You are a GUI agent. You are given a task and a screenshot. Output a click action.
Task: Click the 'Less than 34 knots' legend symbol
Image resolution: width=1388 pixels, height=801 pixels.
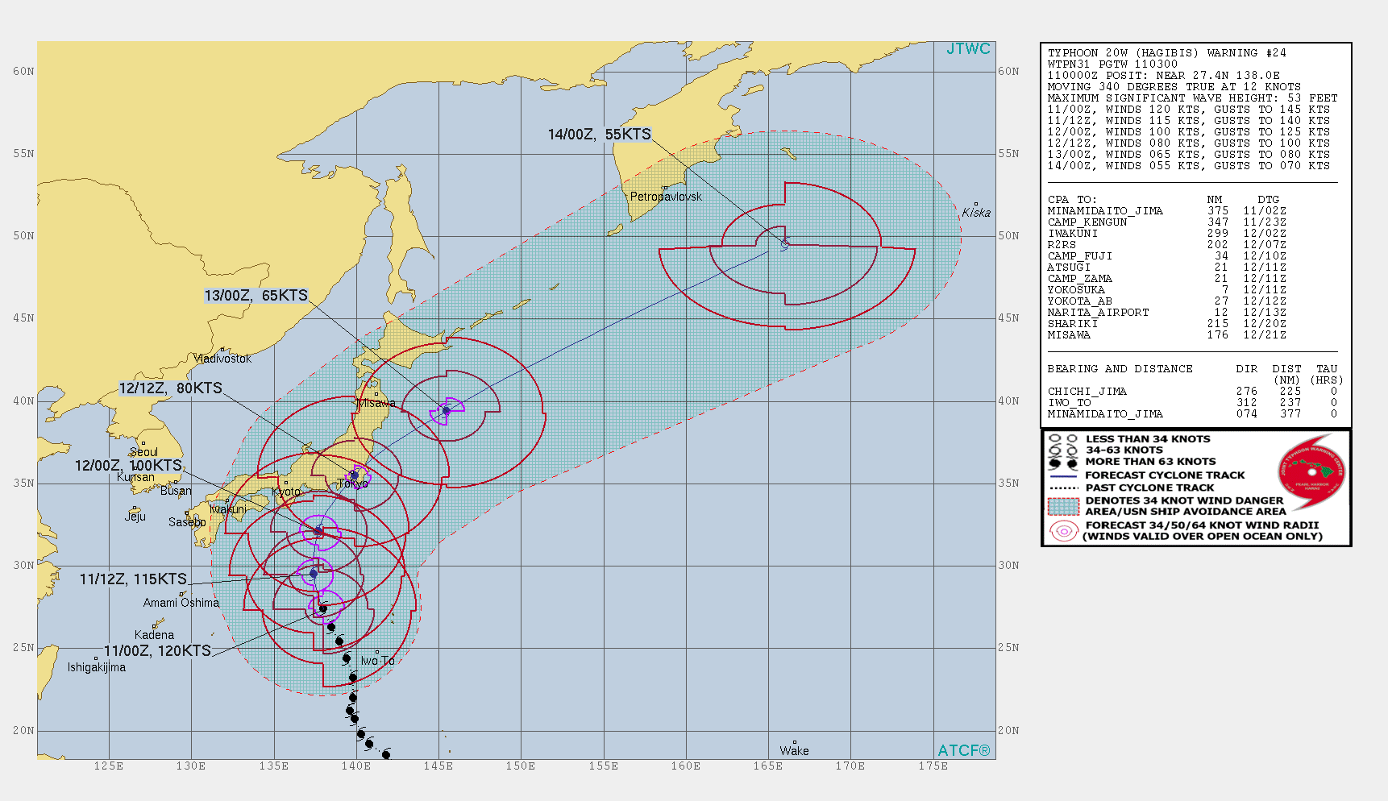[1063, 439]
